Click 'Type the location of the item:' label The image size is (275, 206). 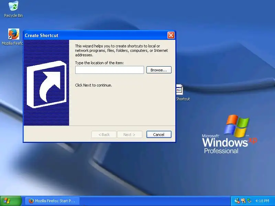(x=99, y=63)
